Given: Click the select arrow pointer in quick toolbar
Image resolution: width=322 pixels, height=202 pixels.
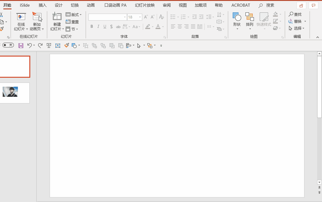Looking at the screenshot, I should tap(139, 46).
